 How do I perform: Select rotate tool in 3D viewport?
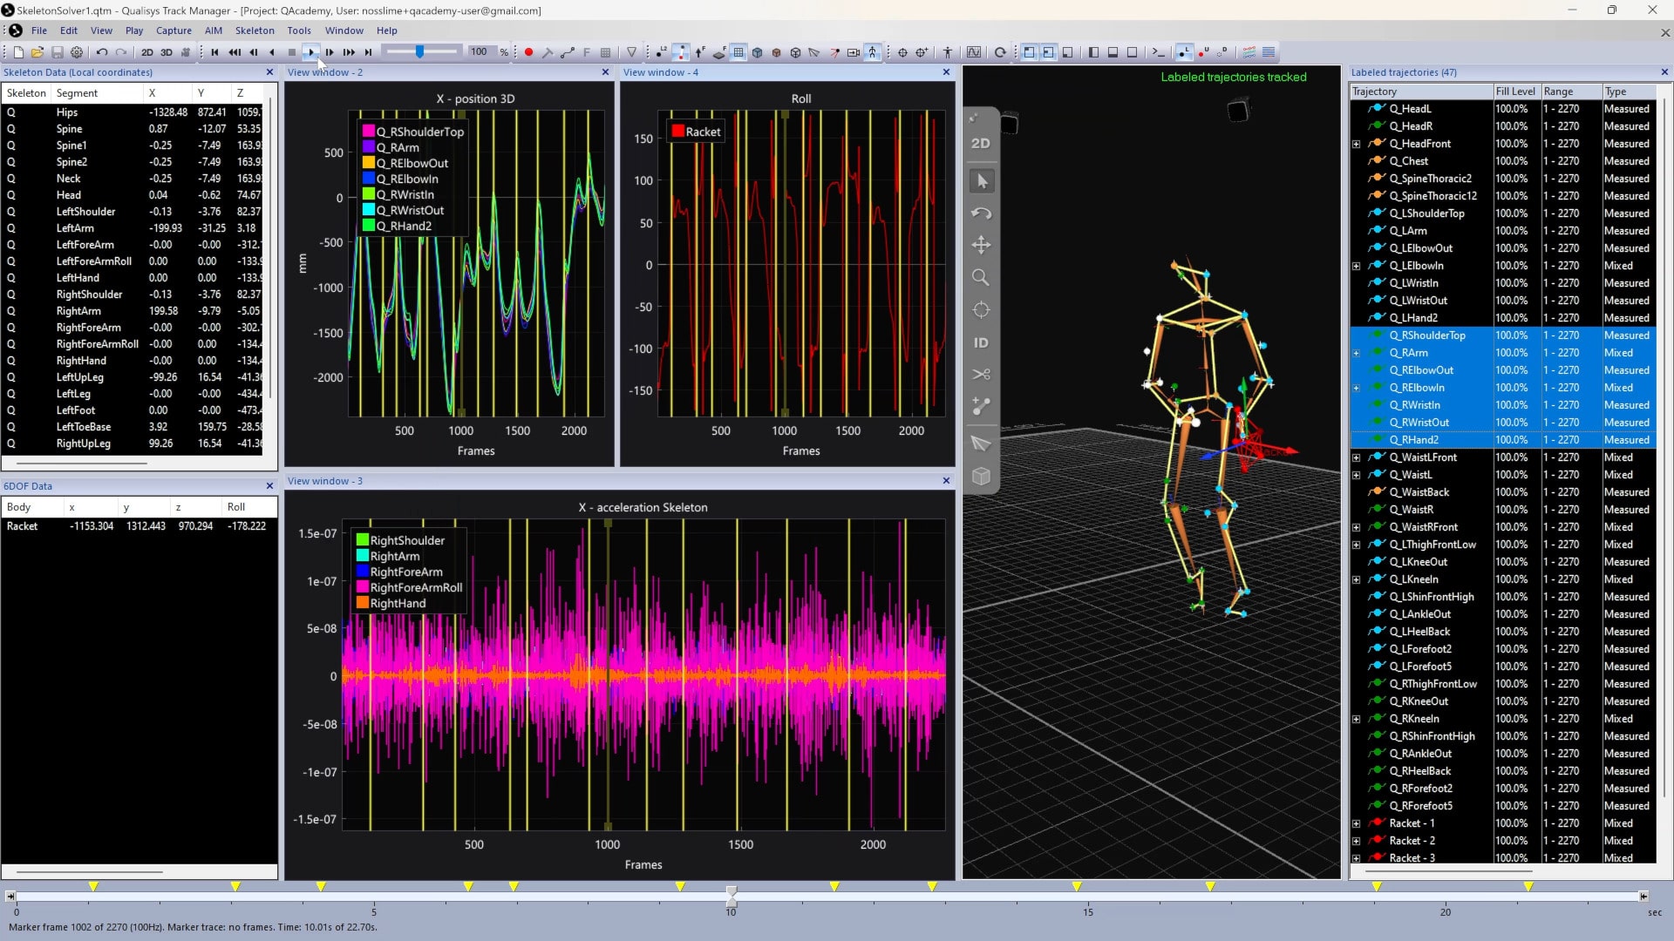(x=982, y=213)
